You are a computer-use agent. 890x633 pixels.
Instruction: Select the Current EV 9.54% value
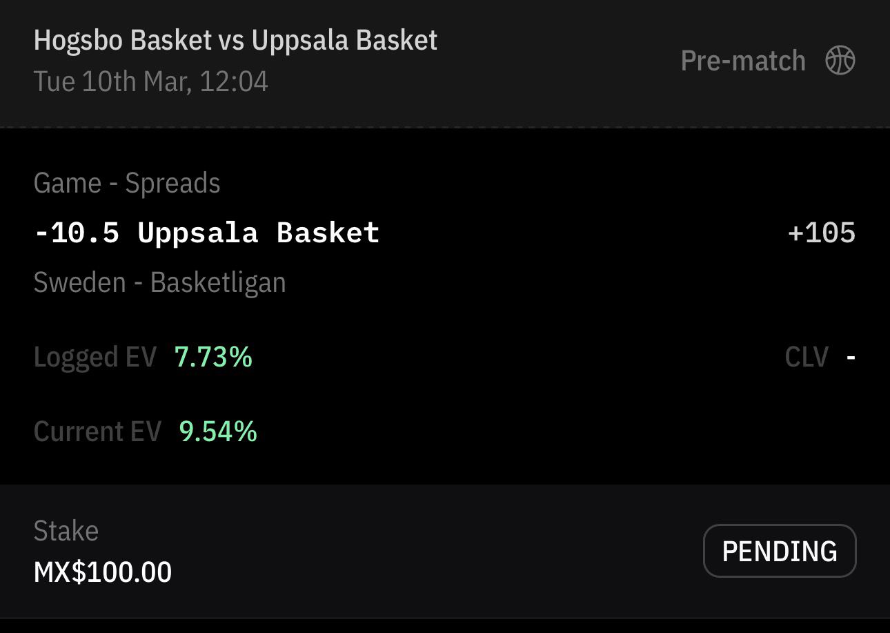[x=217, y=431]
